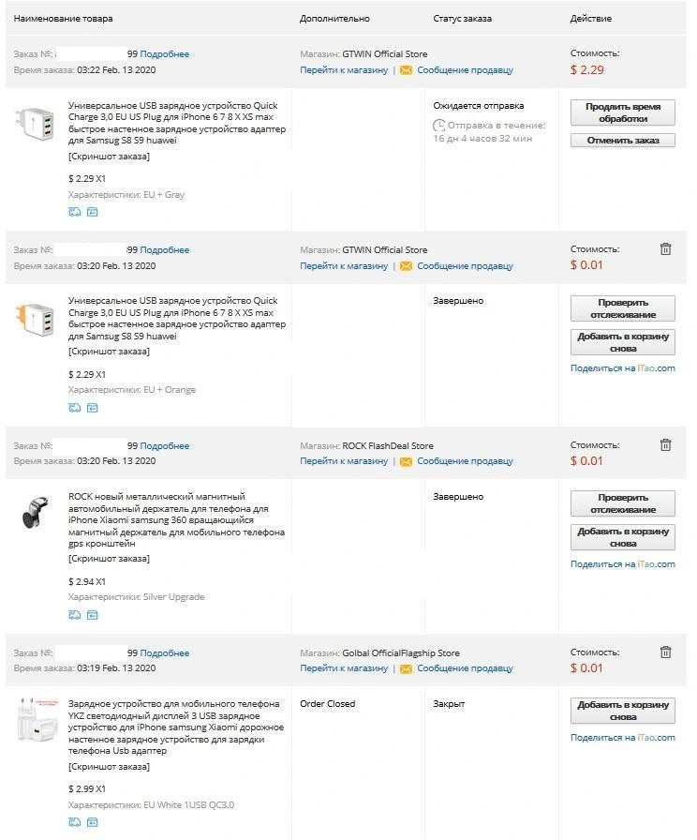This screenshot has width=697, height=840.
Task: Remove Golbal OfficialFlagship order with trash icon
Action: 665,652
